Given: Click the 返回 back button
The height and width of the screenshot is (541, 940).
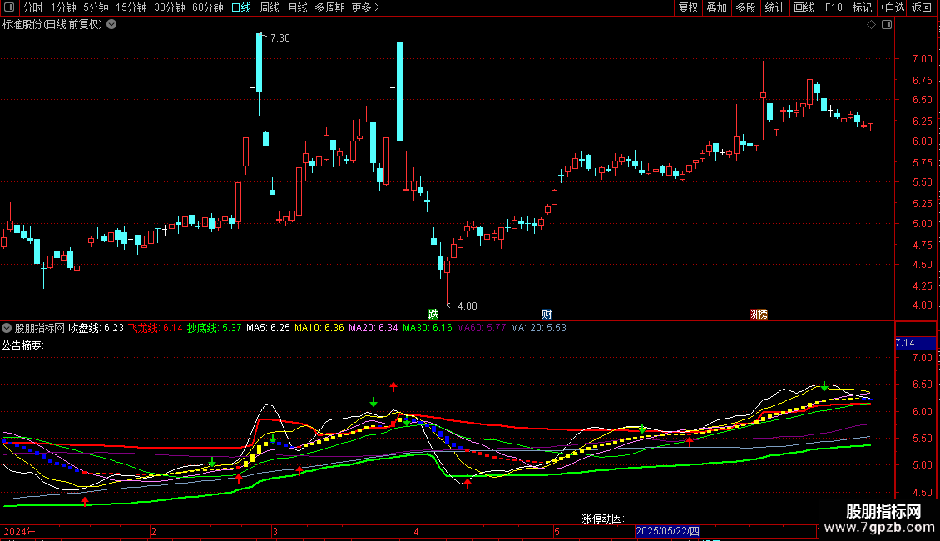Looking at the screenshot, I should pyautogui.click(x=922, y=7).
